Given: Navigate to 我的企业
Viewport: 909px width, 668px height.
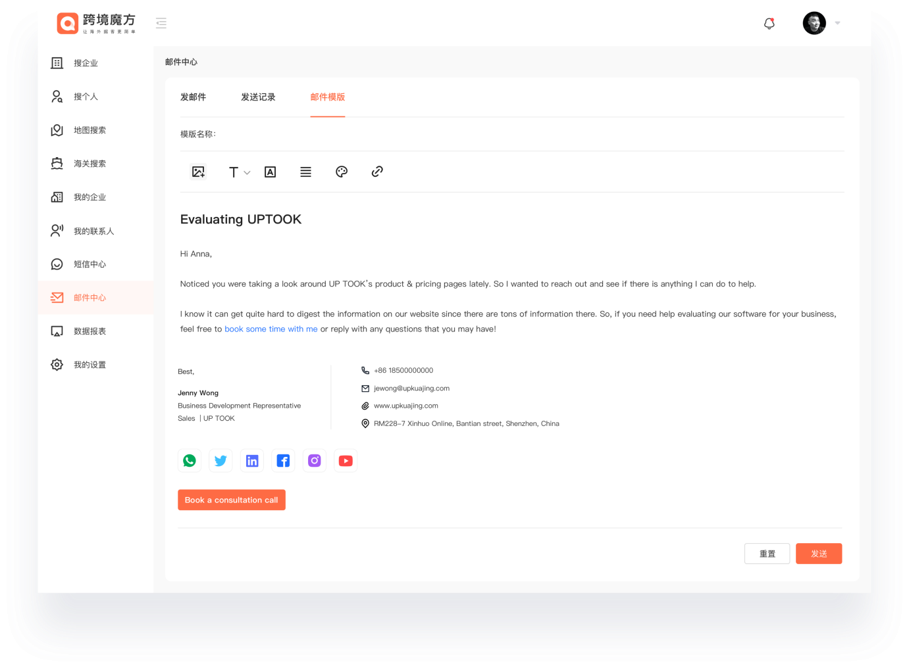Looking at the screenshot, I should pos(96,197).
